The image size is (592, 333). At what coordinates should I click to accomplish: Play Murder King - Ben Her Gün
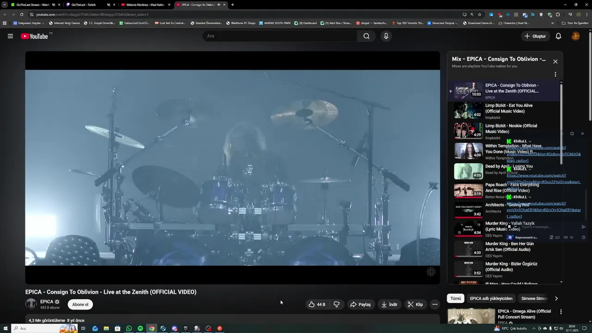(x=504, y=249)
